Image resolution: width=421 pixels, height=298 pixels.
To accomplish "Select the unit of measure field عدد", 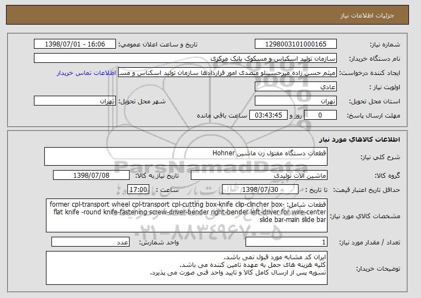I will (90, 242).
